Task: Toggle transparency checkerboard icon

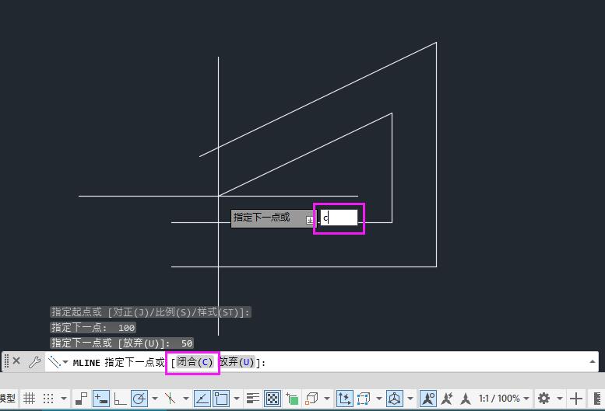Action: point(273,399)
